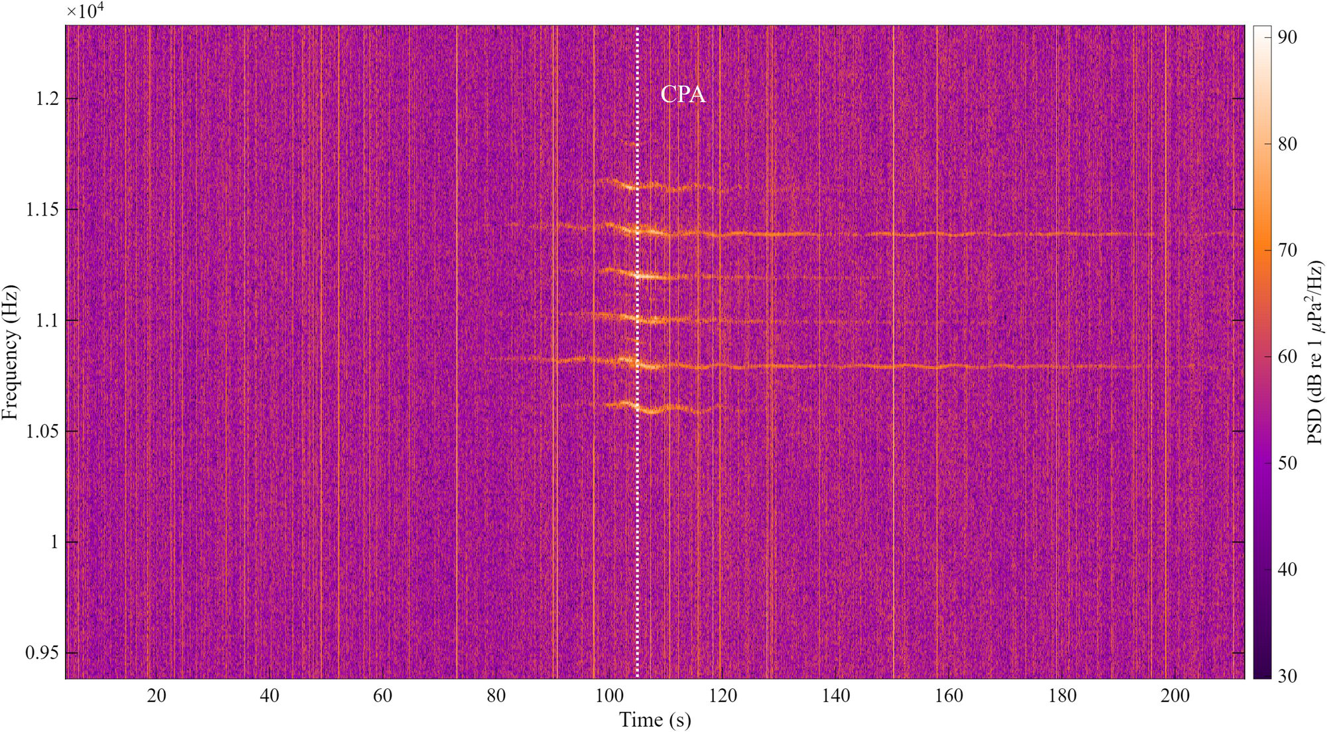Click the 100 tick on time axis
The image size is (1327, 732).
(609, 695)
